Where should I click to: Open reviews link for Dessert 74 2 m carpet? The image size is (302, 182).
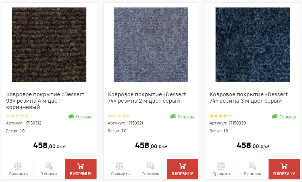186,117
